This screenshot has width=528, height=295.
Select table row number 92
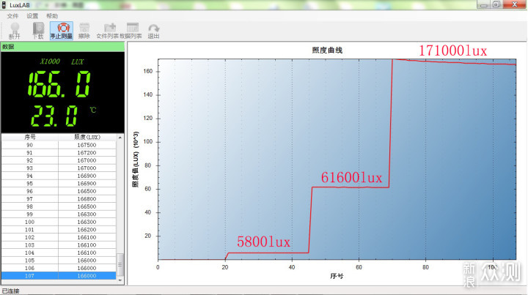(x=59, y=160)
